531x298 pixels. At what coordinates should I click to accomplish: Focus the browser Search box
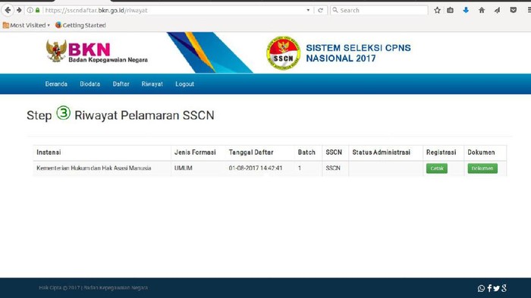coord(379,10)
